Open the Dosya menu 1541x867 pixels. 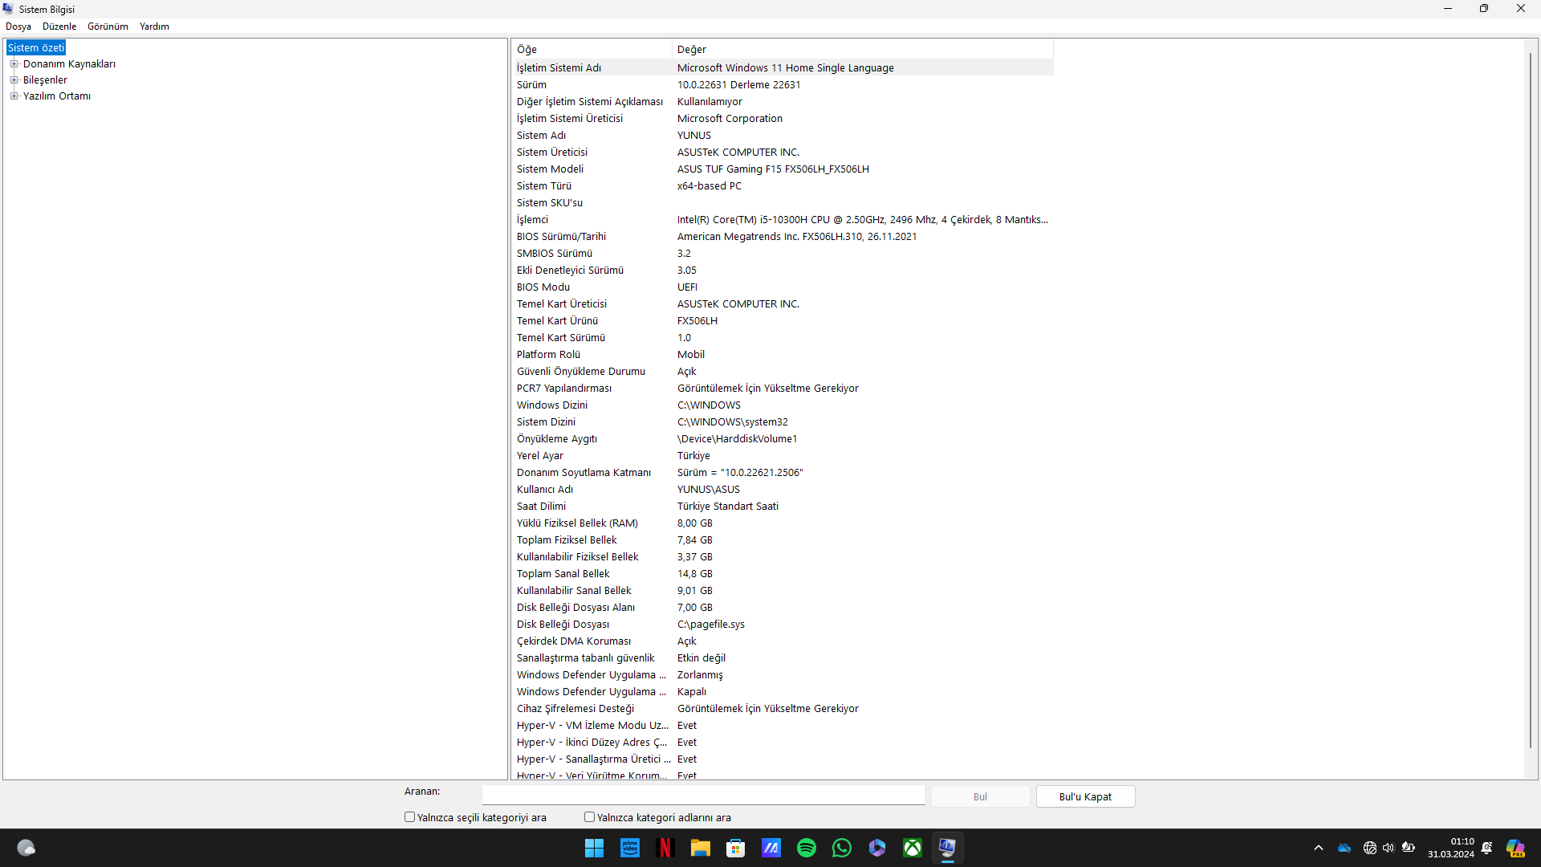tap(18, 26)
